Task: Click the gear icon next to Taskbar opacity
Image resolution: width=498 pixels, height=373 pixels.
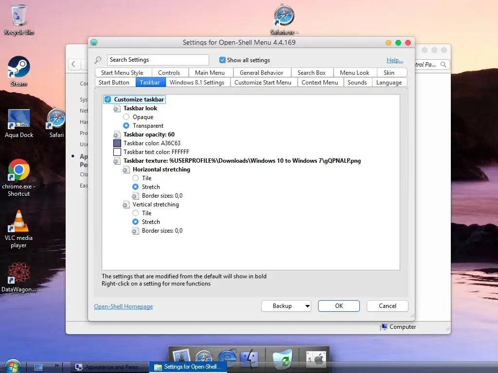Action: 117,135
